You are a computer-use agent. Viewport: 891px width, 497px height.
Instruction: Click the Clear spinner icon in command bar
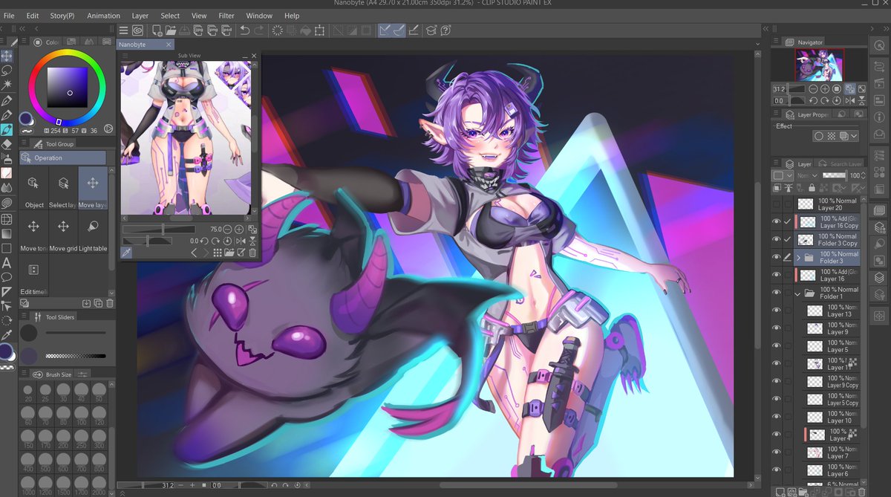(278, 30)
